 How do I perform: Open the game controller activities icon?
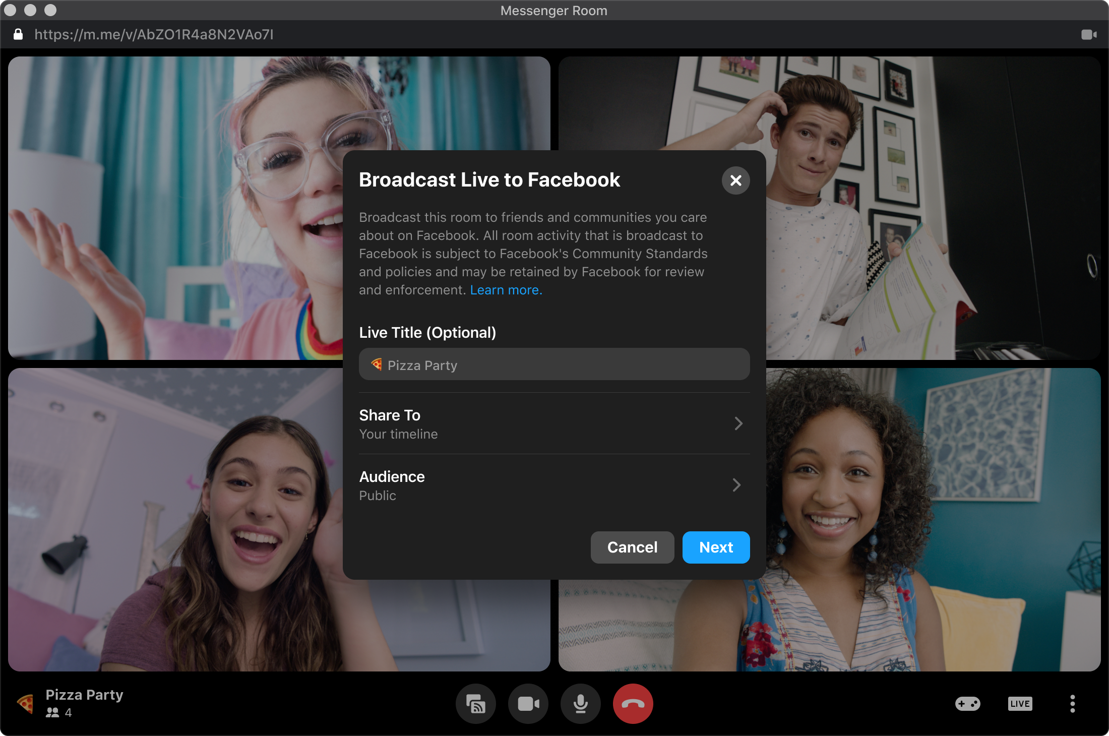tap(967, 704)
